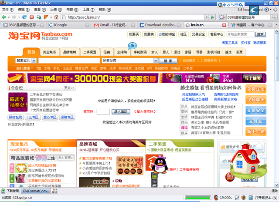The image size is (279, 202).
Task: Go back with the green Back arrow
Action: click(4, 17)
